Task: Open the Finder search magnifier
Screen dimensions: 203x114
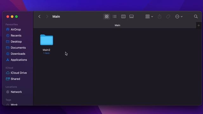Action: [x=196, y=16]
